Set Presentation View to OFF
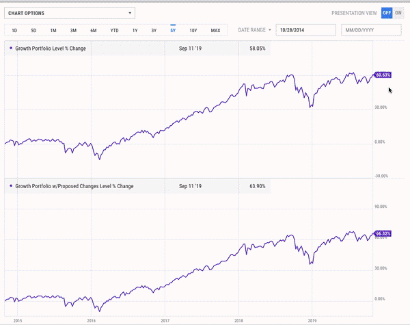The height and width of the screenshot is (325, 410). tap(387, 13)
